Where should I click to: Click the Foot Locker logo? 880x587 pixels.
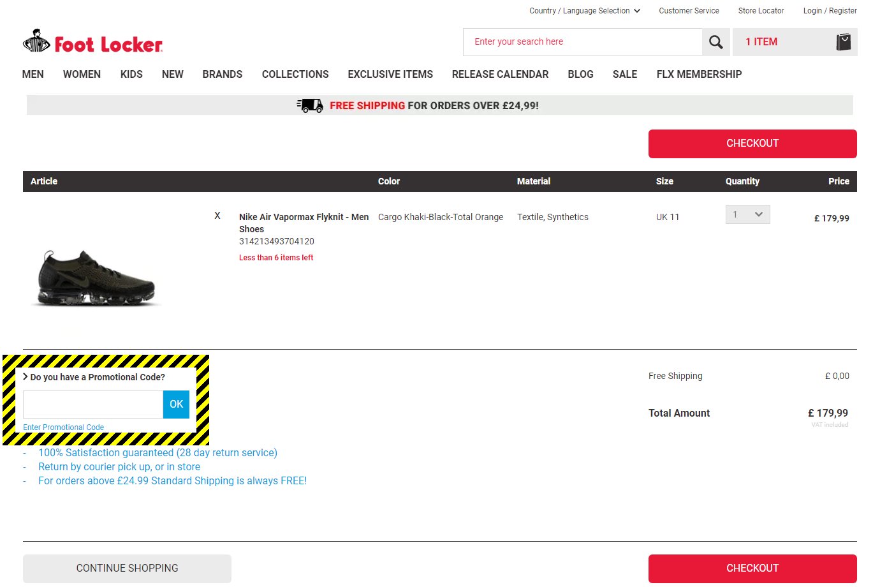[x=92, y=42]
